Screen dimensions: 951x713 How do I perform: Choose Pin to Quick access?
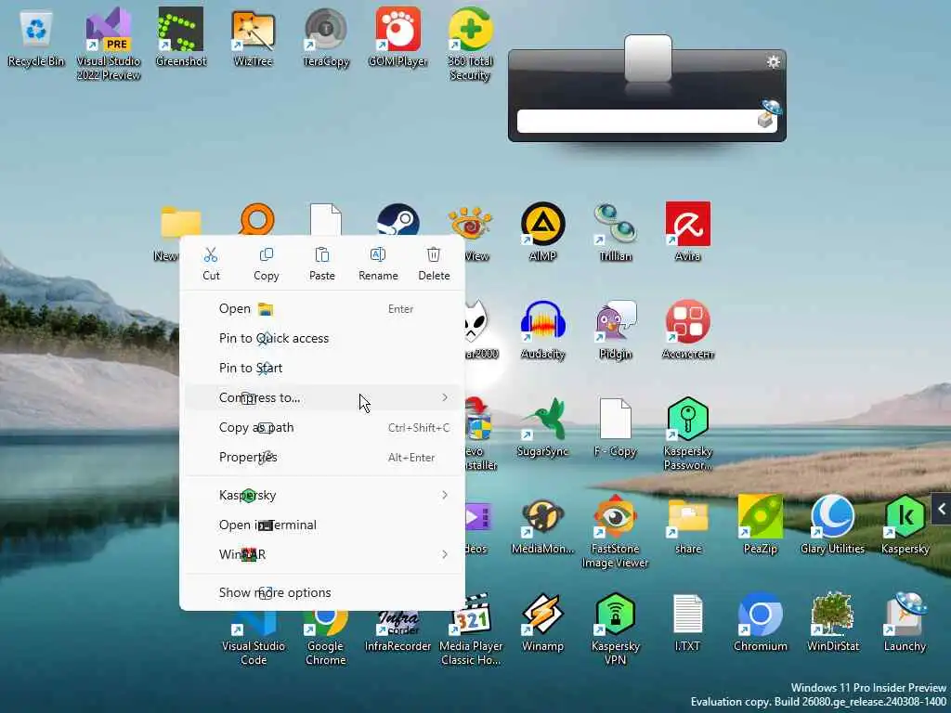322,338
